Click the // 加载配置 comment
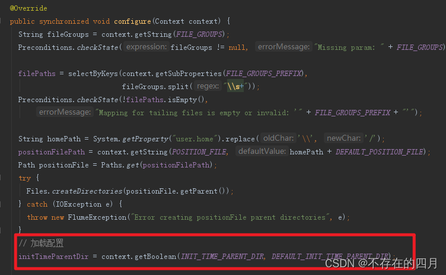Image resolution: width=446 pixels, height=275 pixels. click(41, 244)
